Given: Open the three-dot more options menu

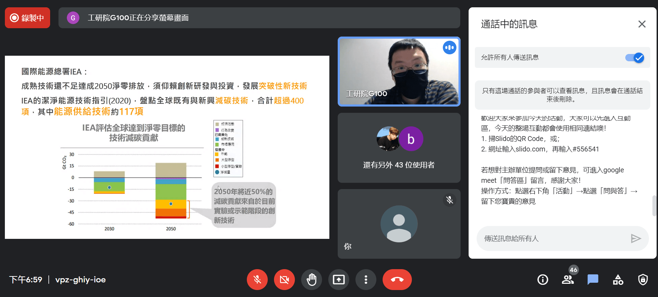Looking at the screenshot, I should (x=366, y=280).
